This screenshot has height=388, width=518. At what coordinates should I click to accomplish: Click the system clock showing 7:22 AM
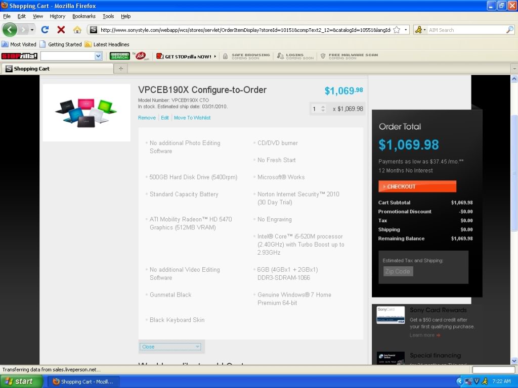click(x=501, y=381)
